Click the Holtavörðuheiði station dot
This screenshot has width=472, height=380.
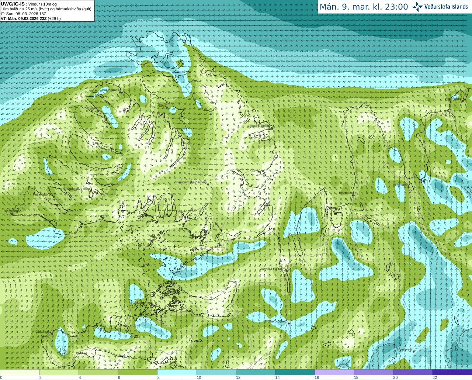(x=289, y=324)
